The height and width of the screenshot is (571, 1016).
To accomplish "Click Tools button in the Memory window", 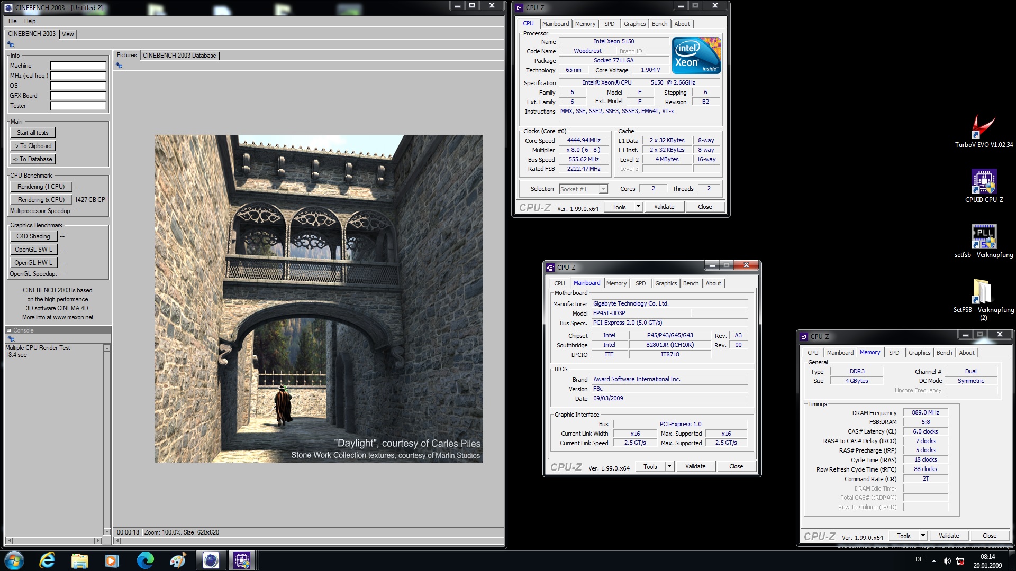I will tap(903, 536).
